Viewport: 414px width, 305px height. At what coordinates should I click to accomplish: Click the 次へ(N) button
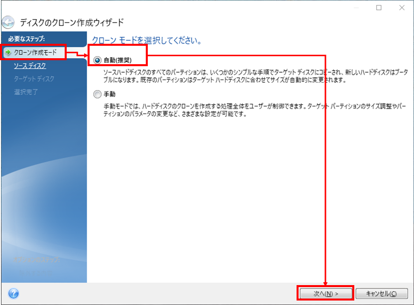coord(325,294)
